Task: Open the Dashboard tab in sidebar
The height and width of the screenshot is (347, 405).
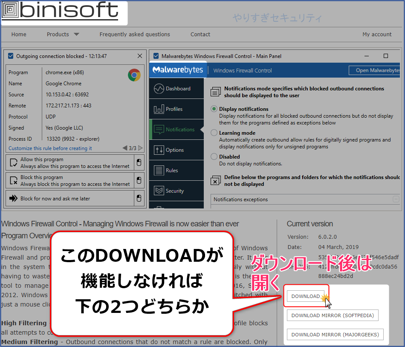Action: pos(176,89)
